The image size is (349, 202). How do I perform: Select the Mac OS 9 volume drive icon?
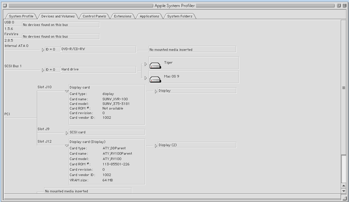(x=155, y=79)
